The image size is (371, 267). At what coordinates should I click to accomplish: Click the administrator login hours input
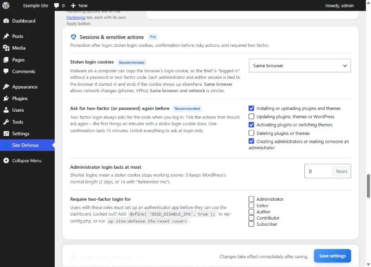319,171
